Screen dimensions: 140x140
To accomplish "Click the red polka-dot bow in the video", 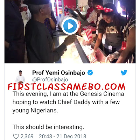I will pyautogui.click(x=104, y=9).
